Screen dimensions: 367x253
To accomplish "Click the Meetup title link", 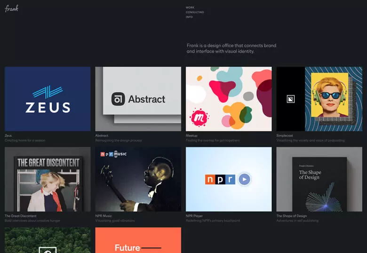I will coord(191,135).
